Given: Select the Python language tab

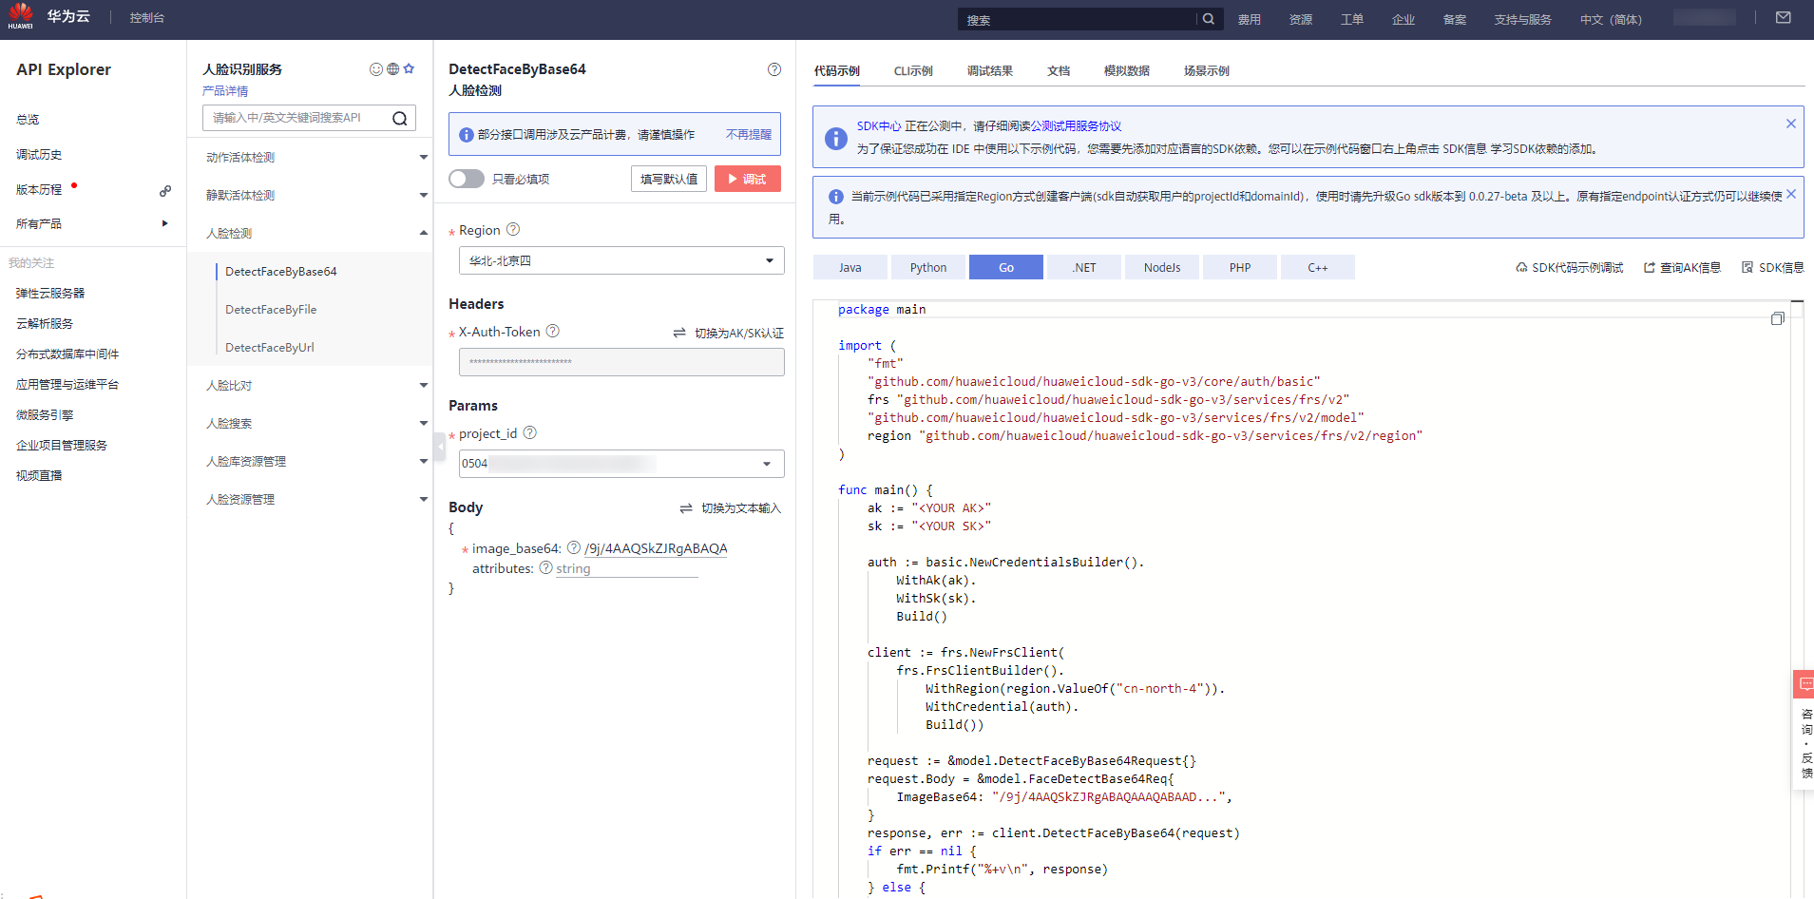Looking at the screenshot, I should [928, 267].
